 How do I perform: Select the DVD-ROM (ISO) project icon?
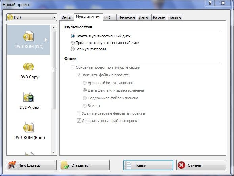pos(29,36)
